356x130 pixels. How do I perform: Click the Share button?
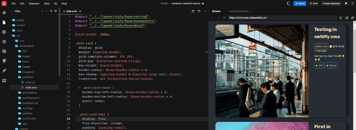point(300,4)
